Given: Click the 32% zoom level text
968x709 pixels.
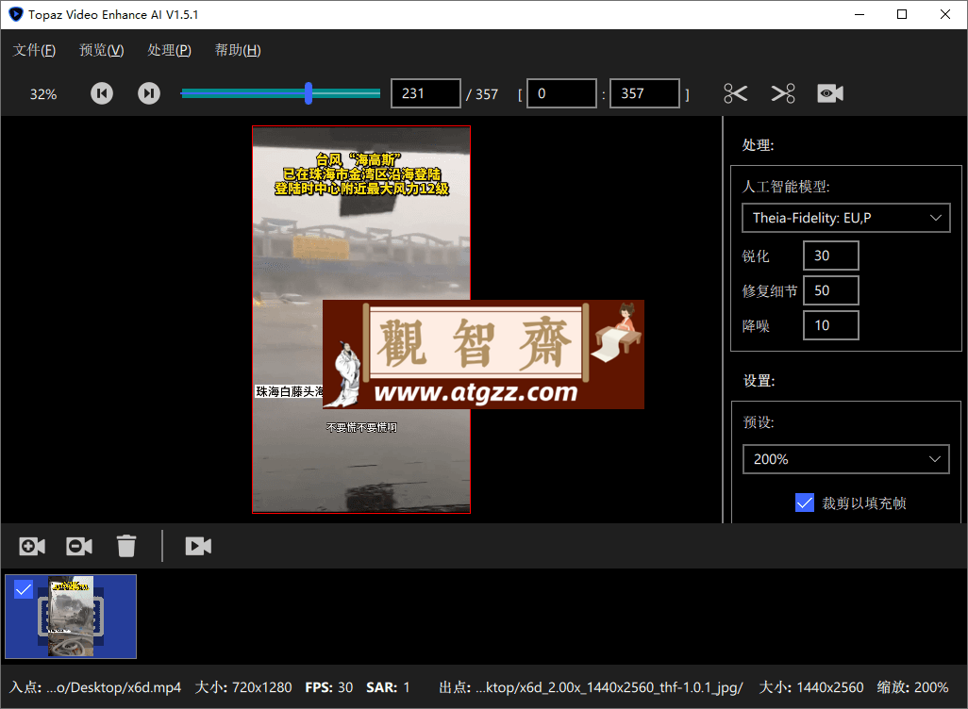Looking at the screenshot, I should (43, 94).
